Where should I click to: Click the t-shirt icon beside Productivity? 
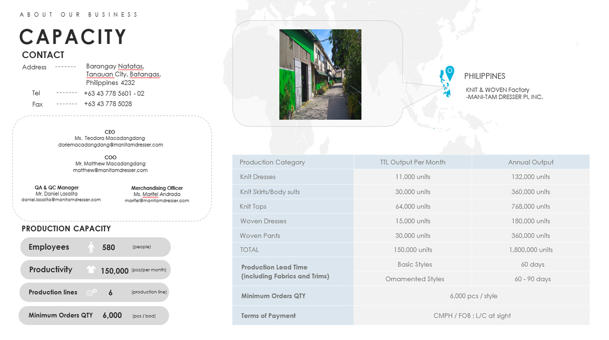tap(91, 270)
